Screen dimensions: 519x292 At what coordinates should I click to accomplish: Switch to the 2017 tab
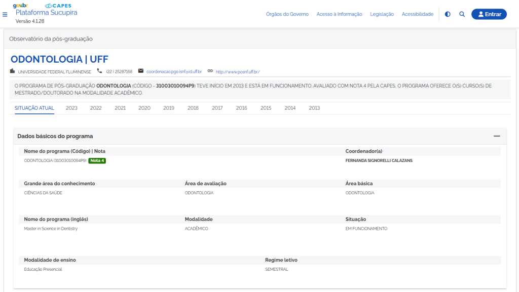pyautogui.click(x=217, y=108)
